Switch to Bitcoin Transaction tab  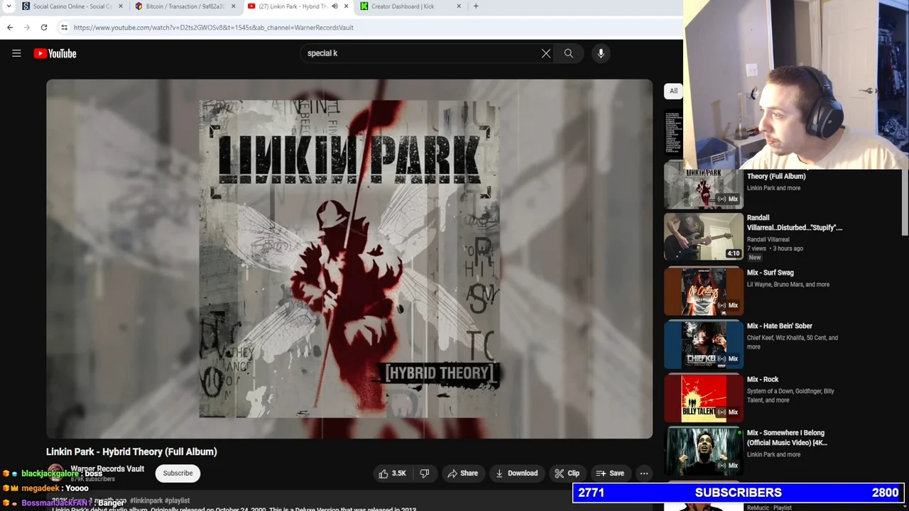coord(185,6)
